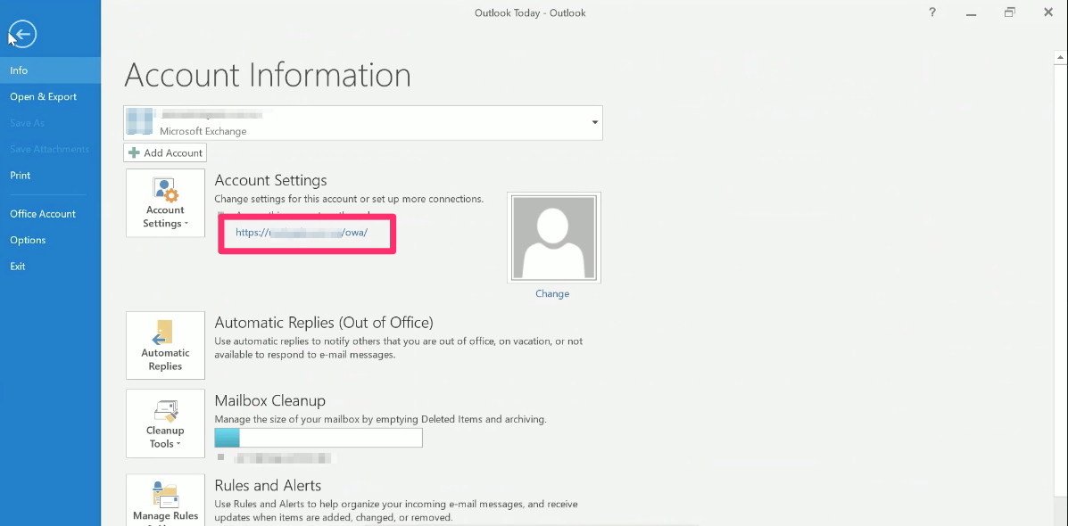Click the Help question mark icon
This screenshot has height=526, width=1068.
point(931,12)
